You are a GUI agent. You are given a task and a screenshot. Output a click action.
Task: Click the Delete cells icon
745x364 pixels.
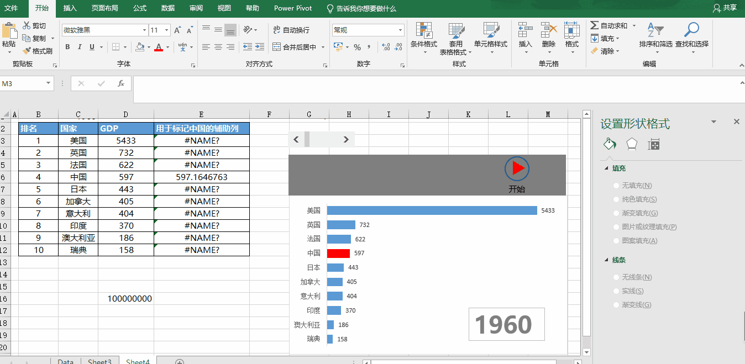(549, 30)
